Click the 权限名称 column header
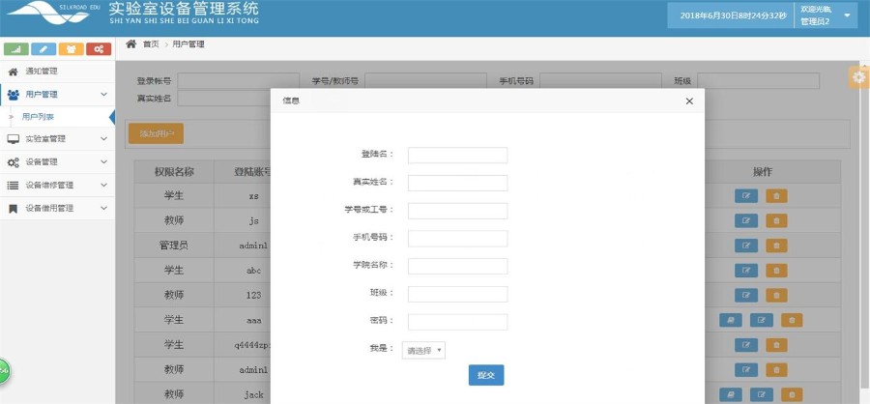The height and width of the screenshot is (404, 870). (x=174, y=172)
